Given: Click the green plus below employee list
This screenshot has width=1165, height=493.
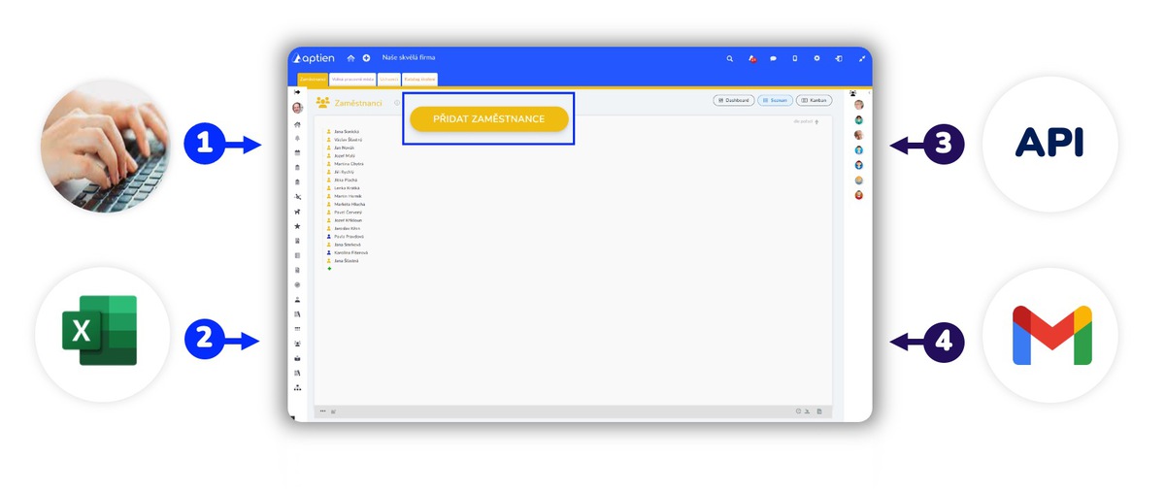Looking at the screenshot, I should click(329, 269).
